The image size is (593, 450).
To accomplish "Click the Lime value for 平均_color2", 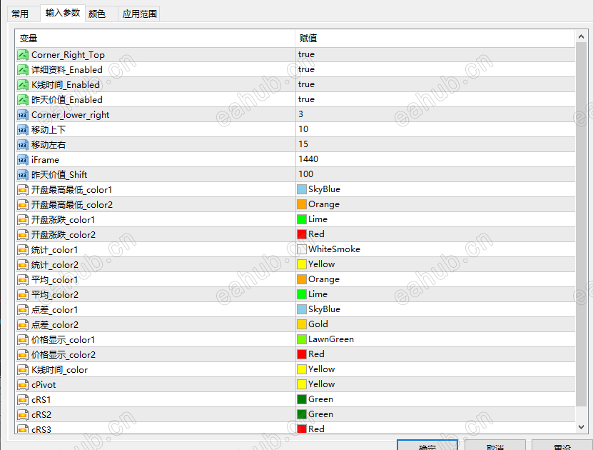I will click(318, 294).
